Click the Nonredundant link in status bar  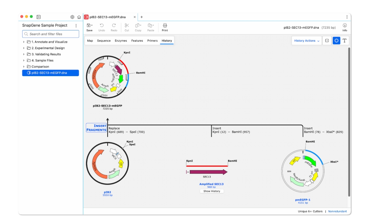337,211
